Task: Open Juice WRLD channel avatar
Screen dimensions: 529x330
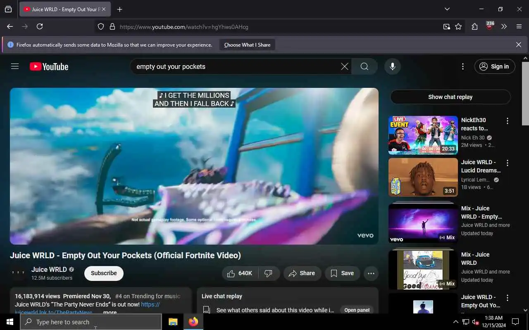Action: [18, 273]
